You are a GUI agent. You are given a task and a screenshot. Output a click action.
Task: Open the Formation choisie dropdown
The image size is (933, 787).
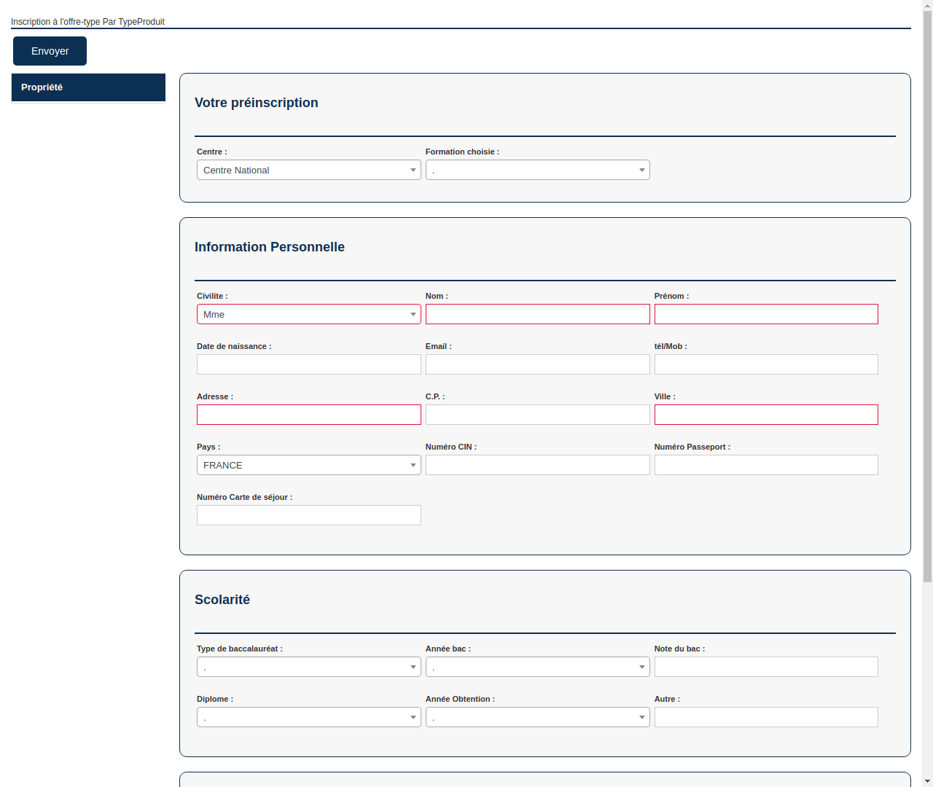point(537,170)
